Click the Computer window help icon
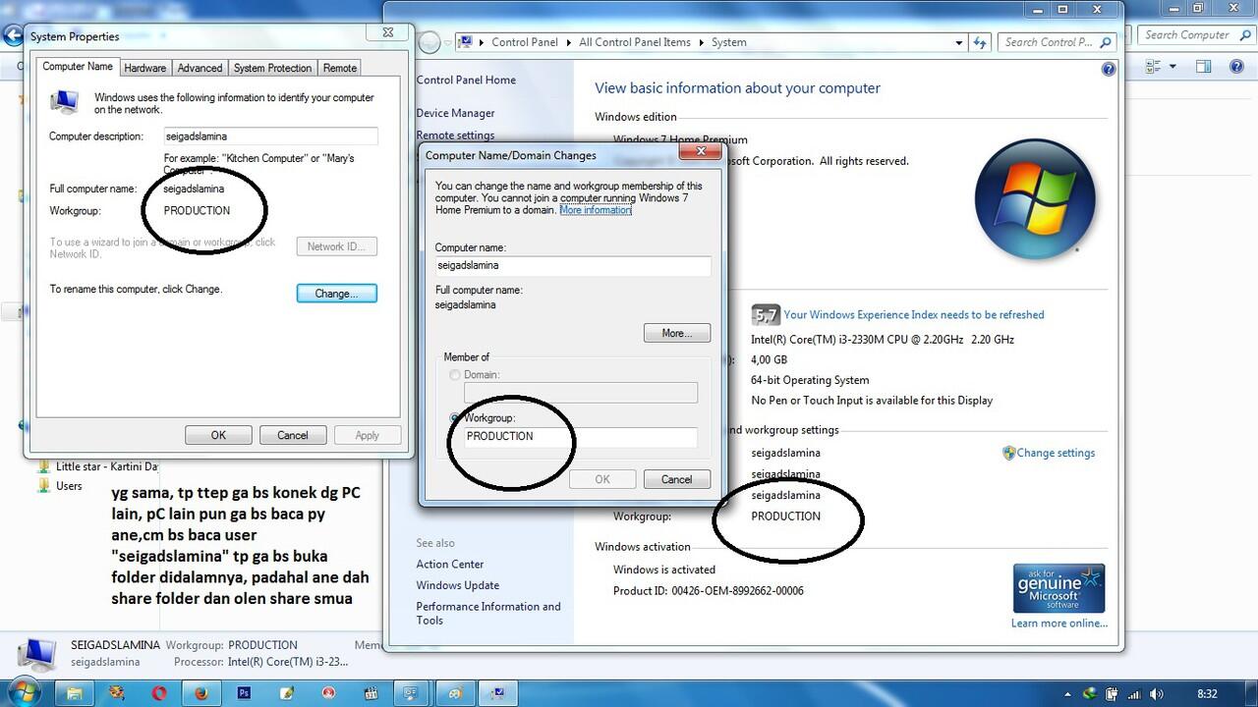Screen dimensions: 1258x707 (x=1237, y=67)
